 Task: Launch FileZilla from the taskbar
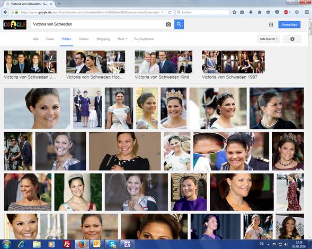tap(67, 244)
